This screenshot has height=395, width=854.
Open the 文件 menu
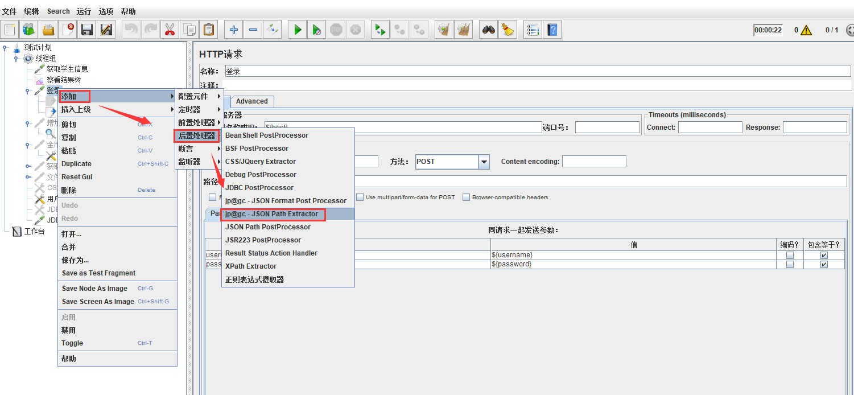point(10,11)
